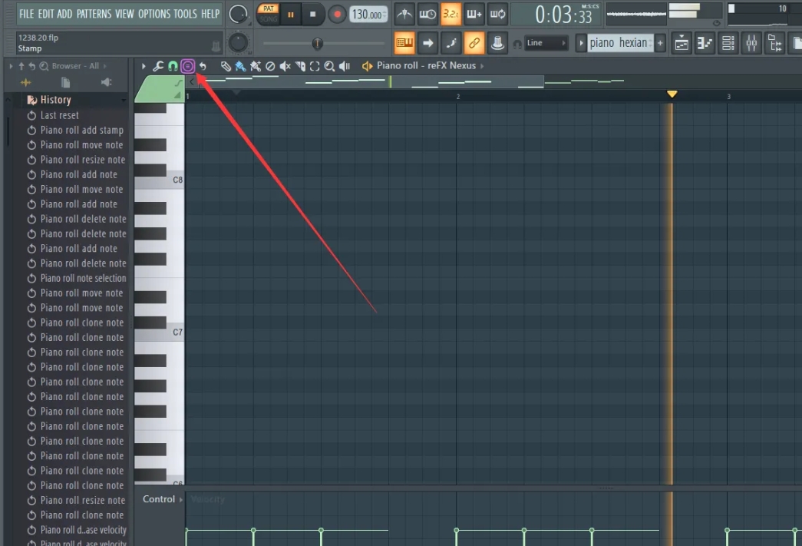Select the Paint brush tool
This screenshot has width=802, height=546.
click(239, 66)
